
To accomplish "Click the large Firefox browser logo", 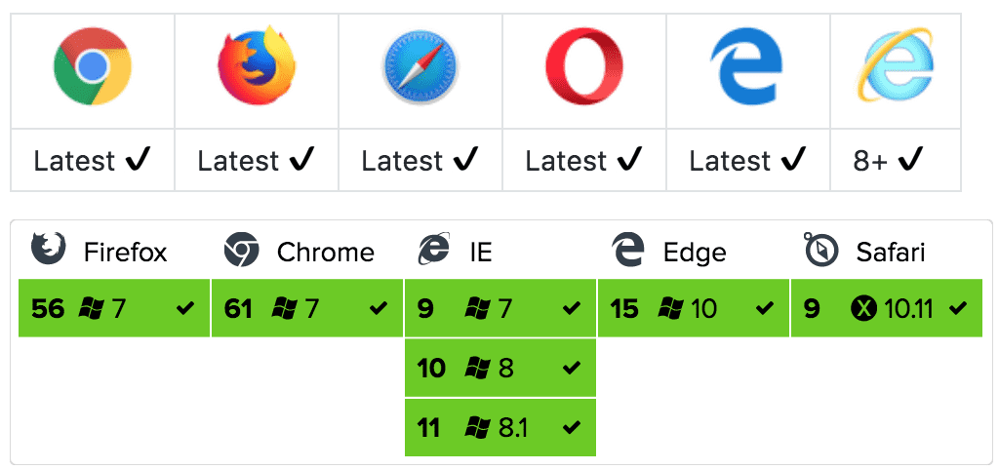I will coord(257,65).
